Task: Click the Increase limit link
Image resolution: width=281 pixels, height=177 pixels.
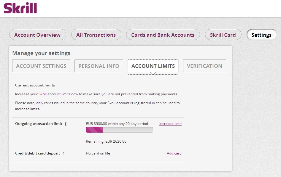Action: (x=170, y=124)
